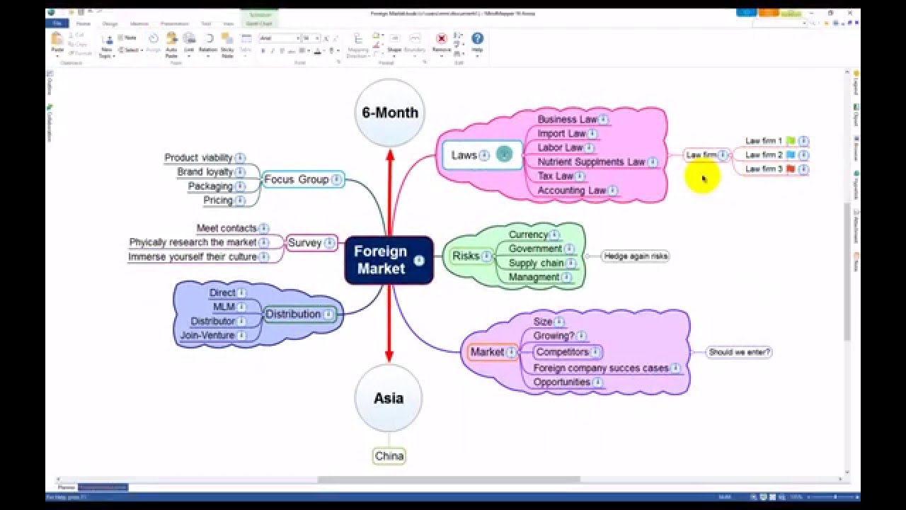Switch to the Design ribbon tab
Screen dimensions: 906x510
click(x=110, y=23)
